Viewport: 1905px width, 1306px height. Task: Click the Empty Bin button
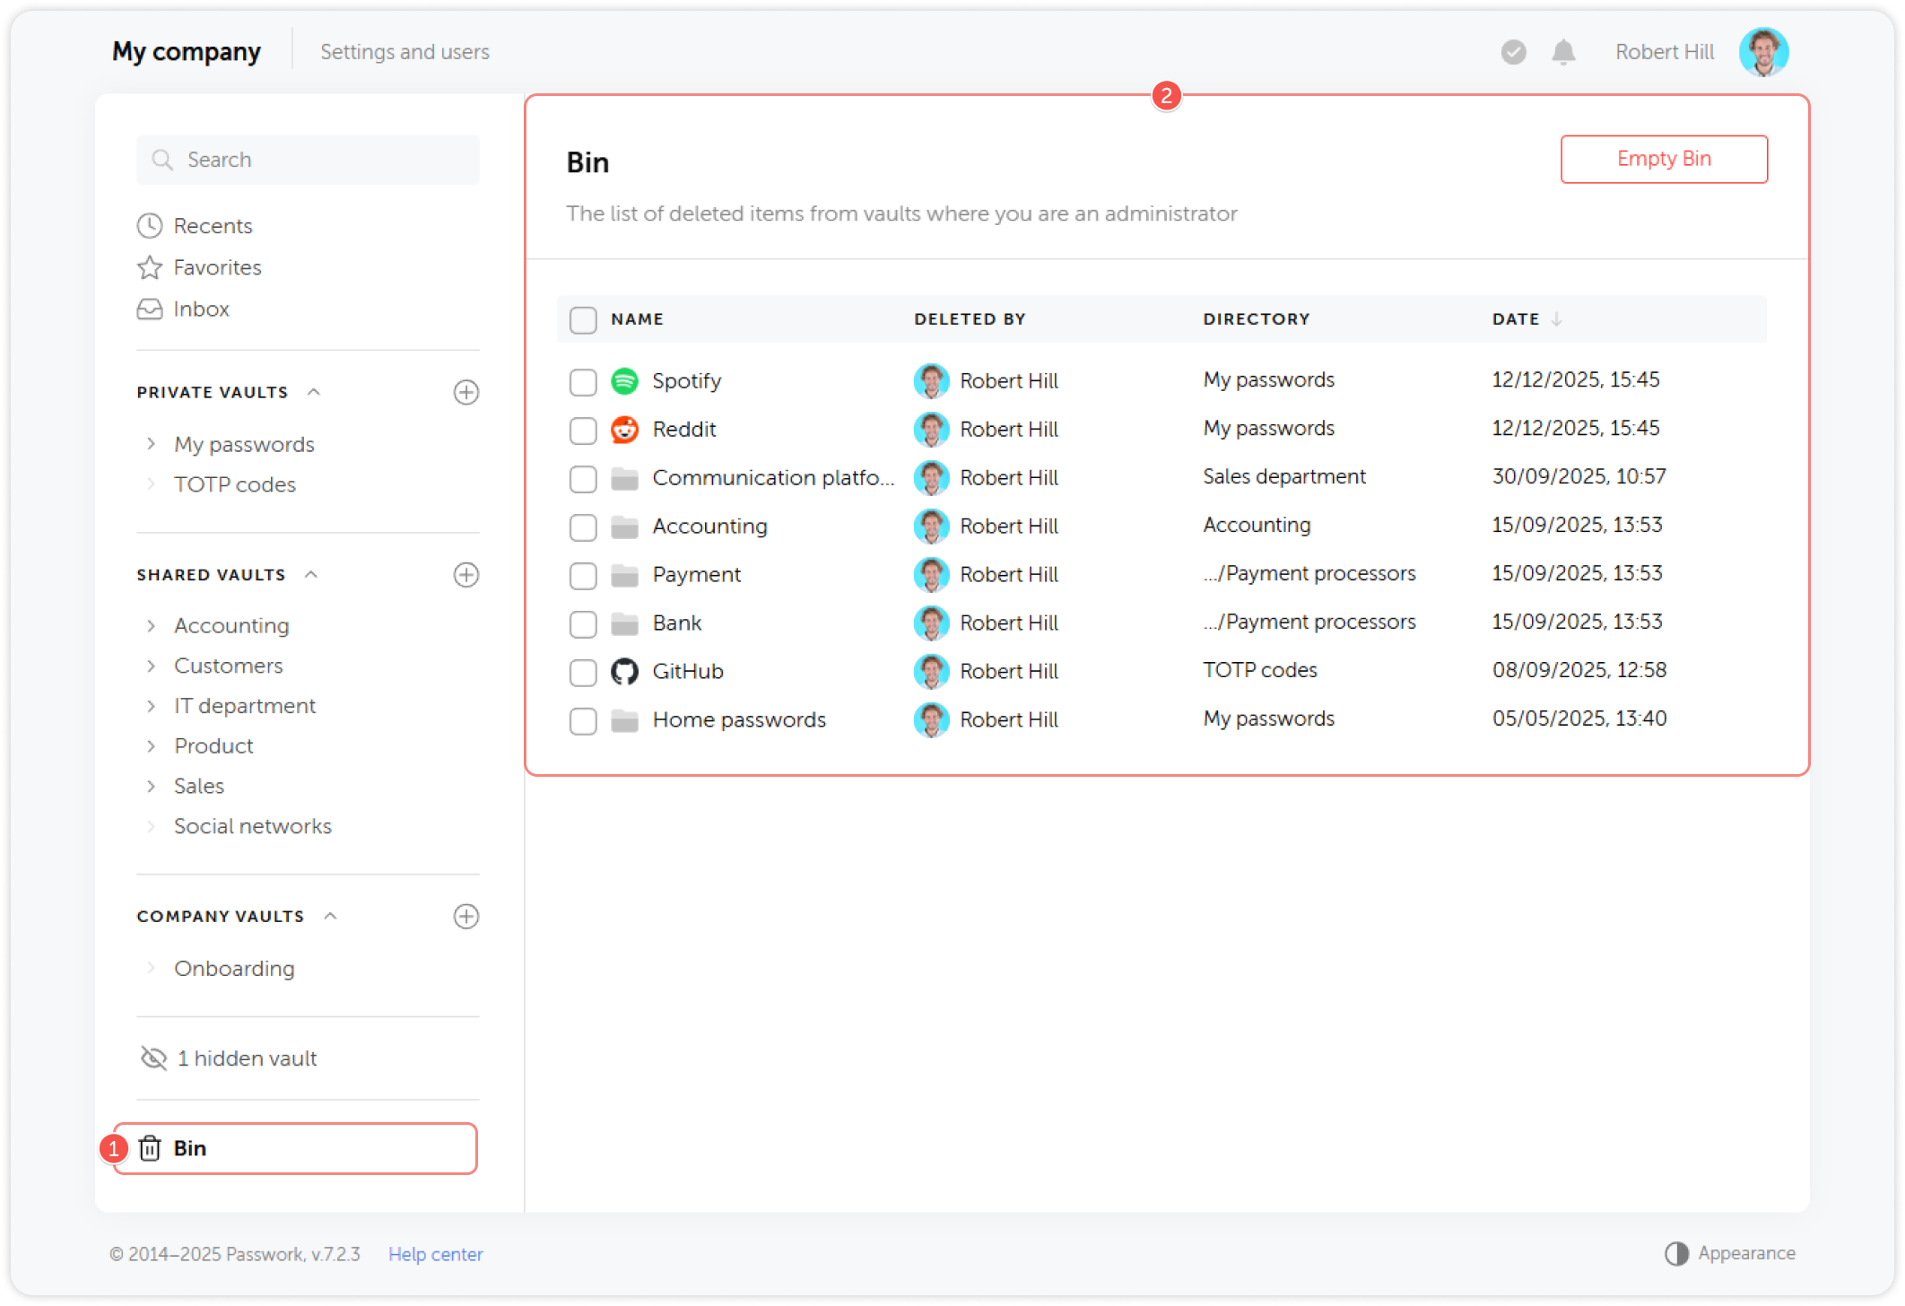pos(1664,159)
